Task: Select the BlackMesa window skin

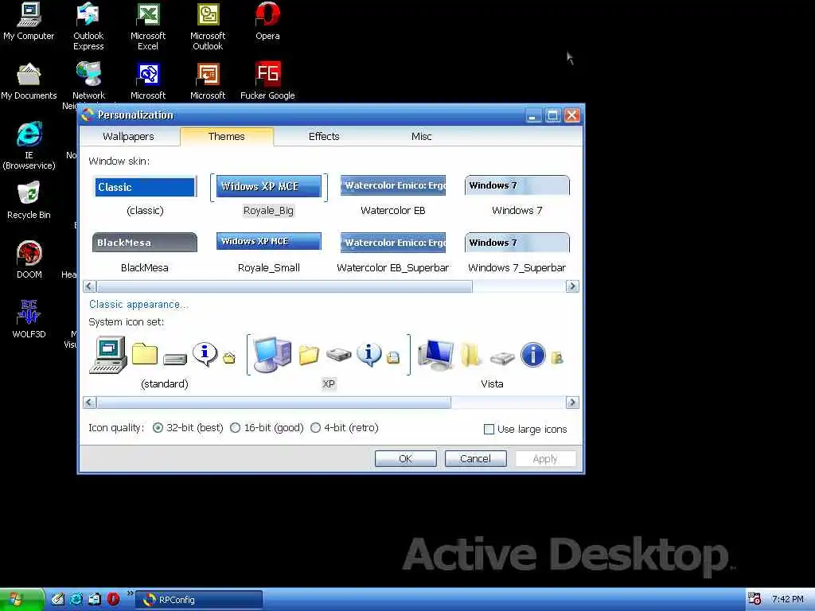Action: (x=145, y=253)
